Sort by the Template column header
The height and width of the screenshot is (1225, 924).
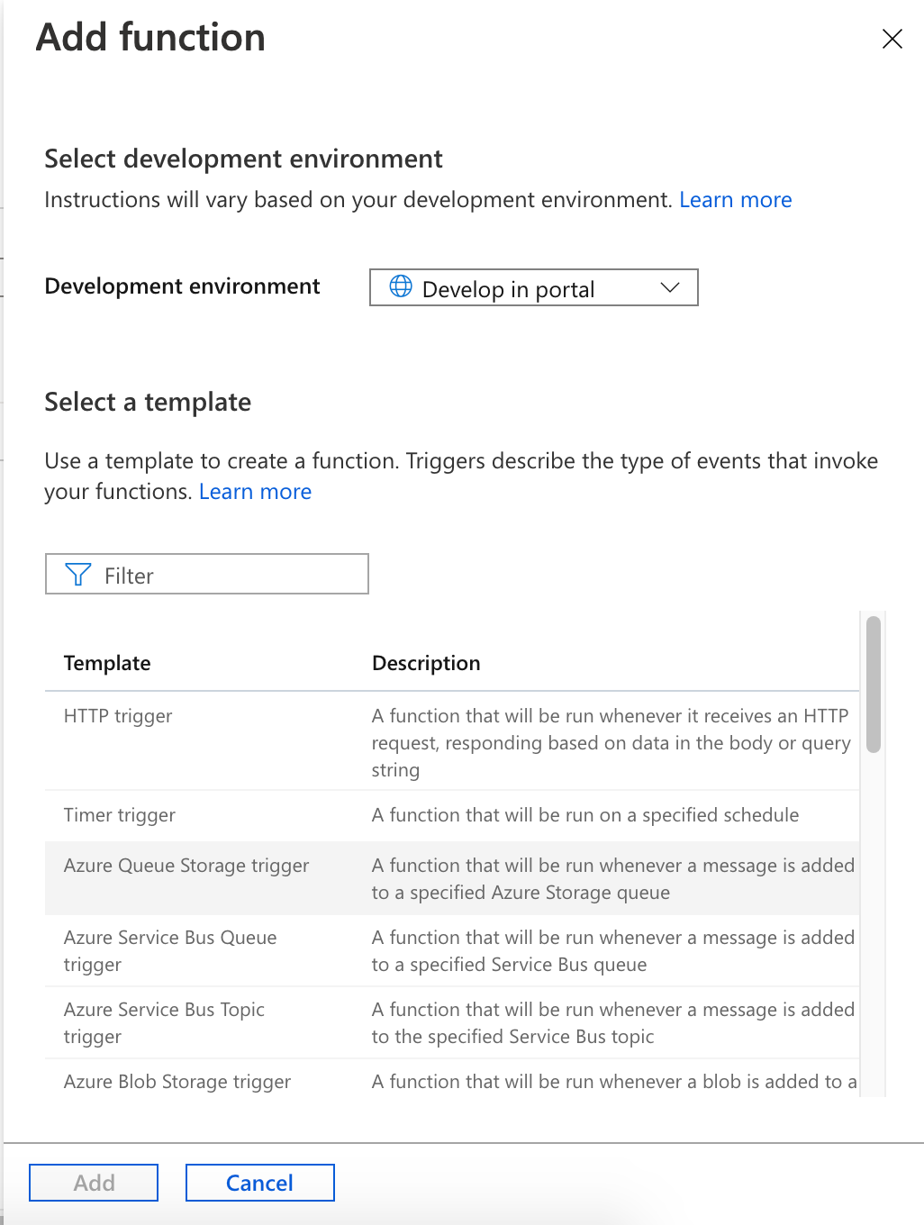click(107, 664)
